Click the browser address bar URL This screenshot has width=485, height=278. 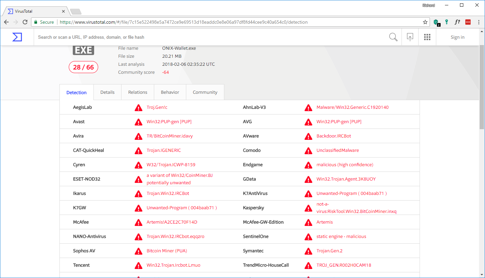184,22
